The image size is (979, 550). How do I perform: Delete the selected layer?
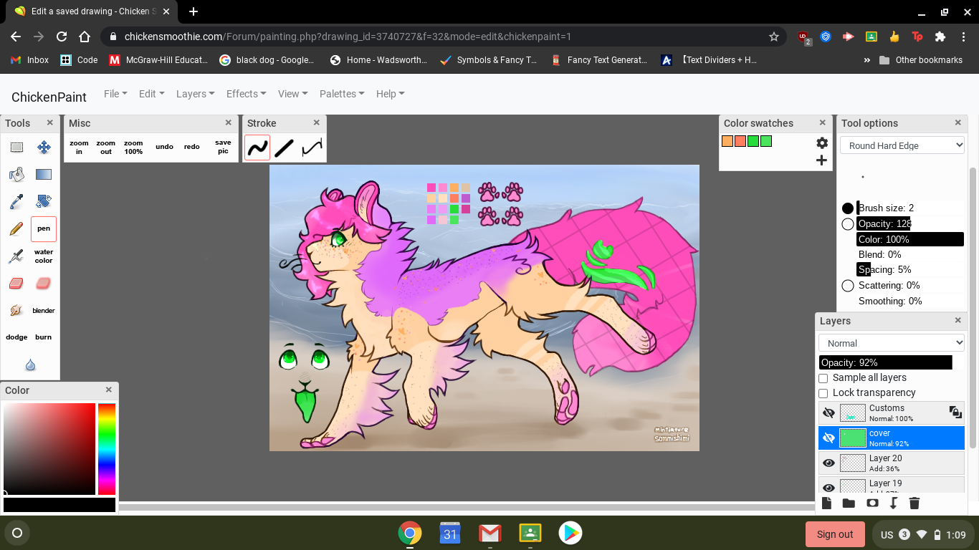pyautogui.click(x=914, y=503)
